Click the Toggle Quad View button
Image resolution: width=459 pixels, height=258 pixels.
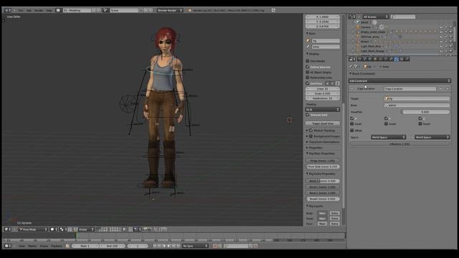pyautogui.click(x=323, y=123)
